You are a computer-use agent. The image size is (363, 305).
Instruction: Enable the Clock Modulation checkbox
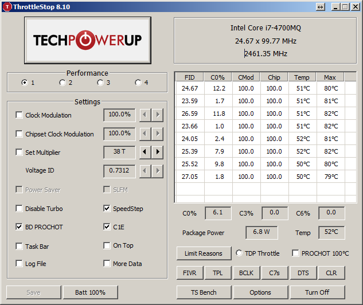19,115
